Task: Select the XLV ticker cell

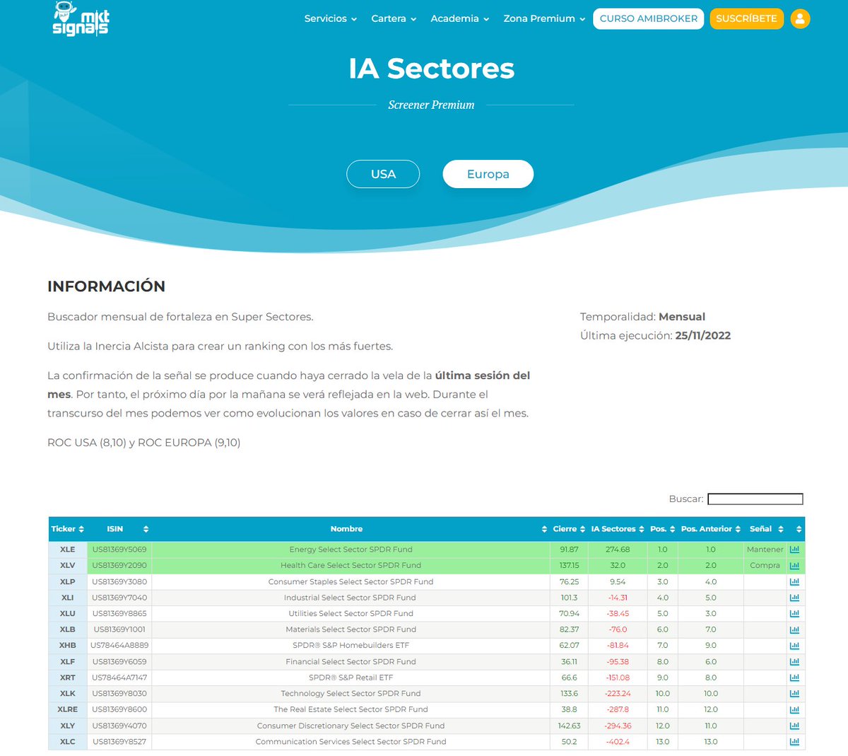Action: [x=68, y=566]
